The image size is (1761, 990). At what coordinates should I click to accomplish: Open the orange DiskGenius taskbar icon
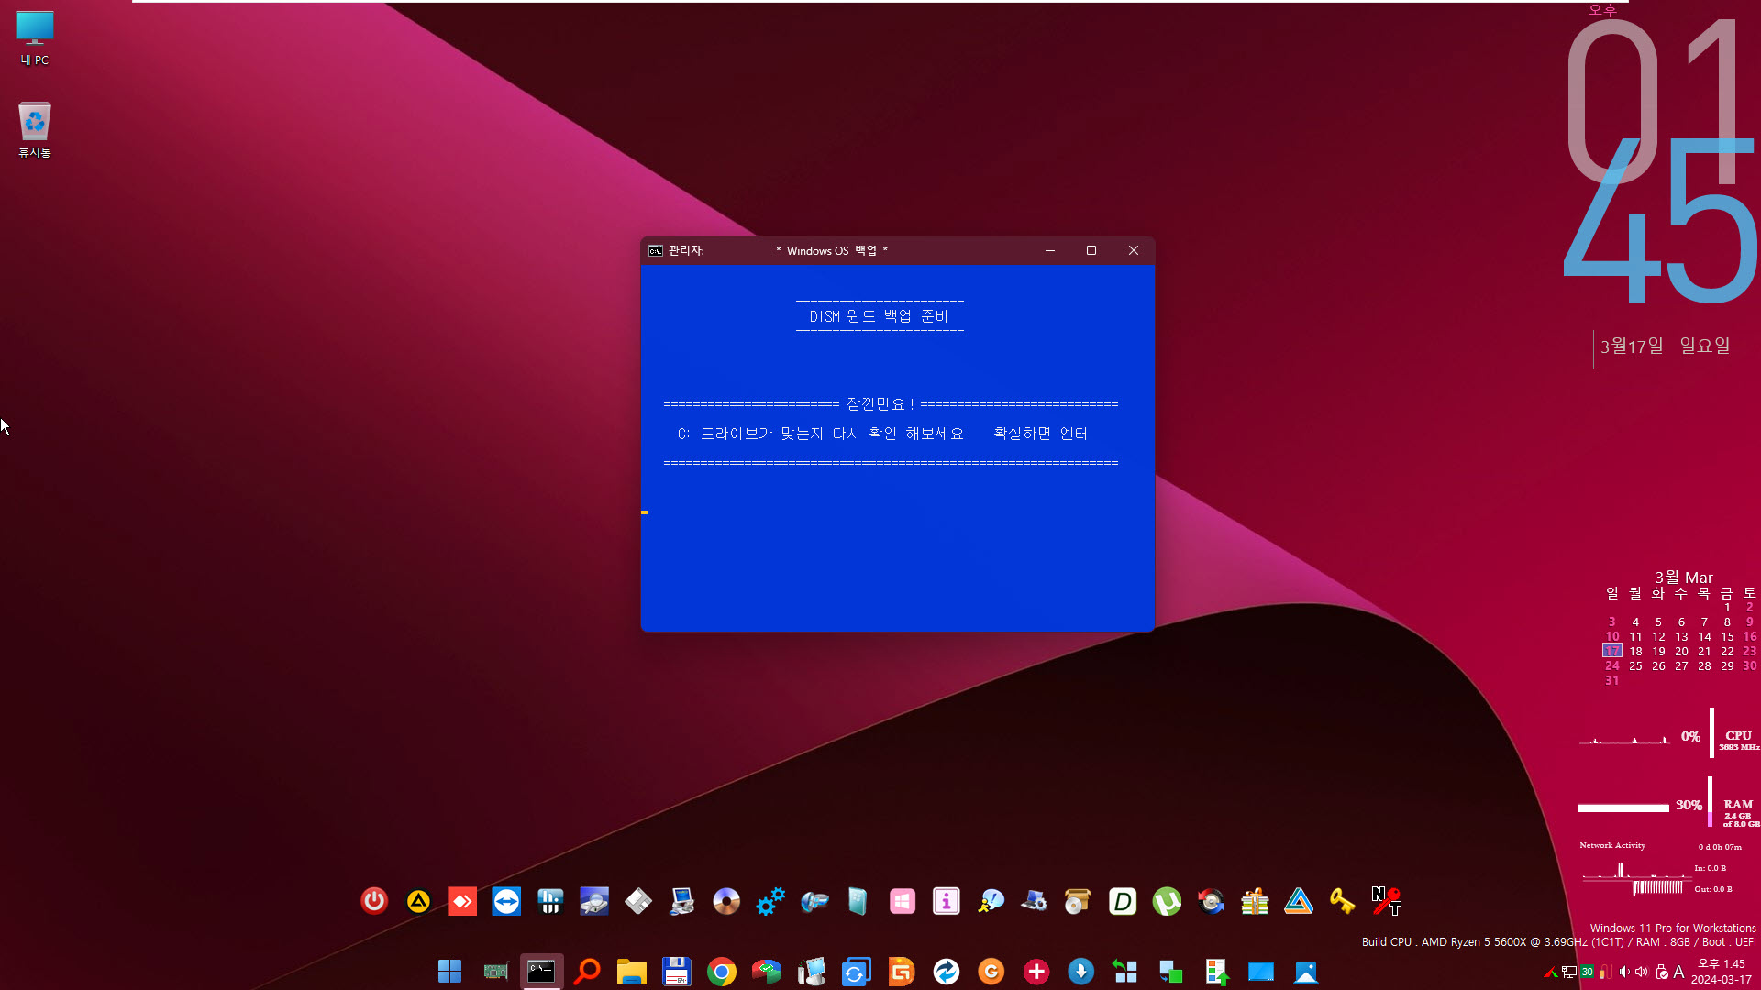pos(902,972)
